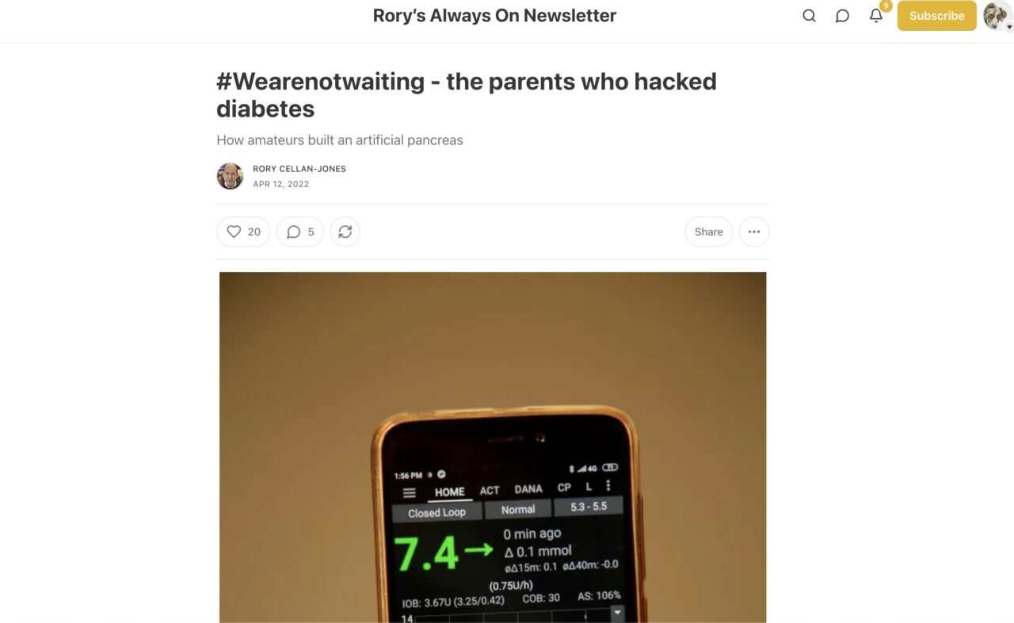This screenshot has height=623, width=1014.
Task: Click the like count number 20
Action: (254, 231)
